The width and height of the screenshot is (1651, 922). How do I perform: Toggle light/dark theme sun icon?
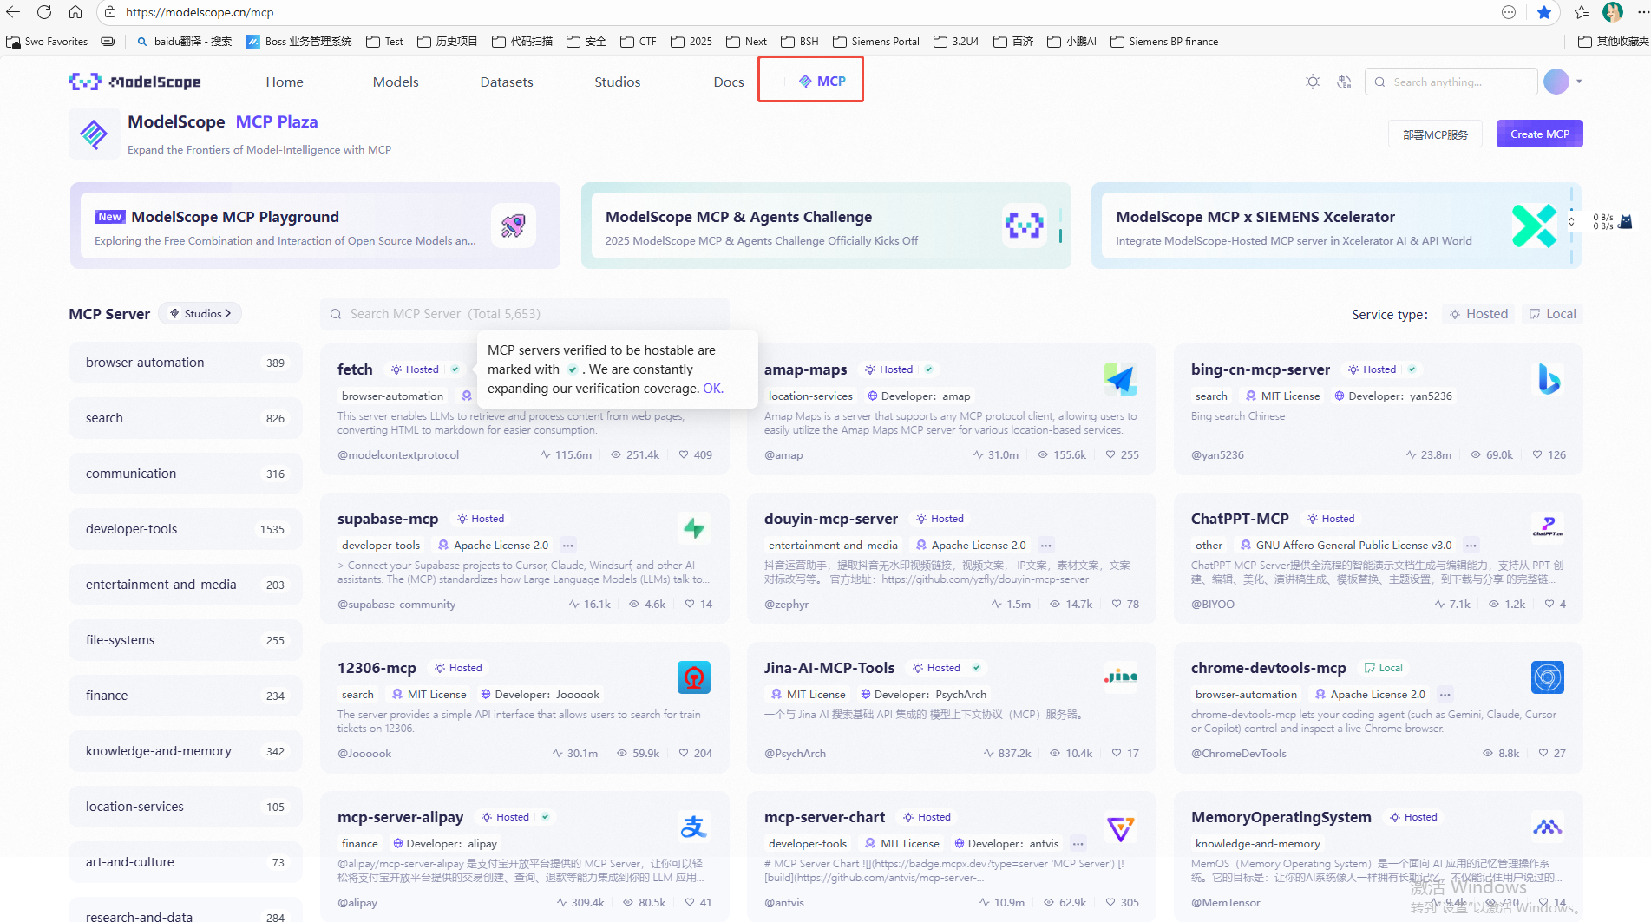1313,82
